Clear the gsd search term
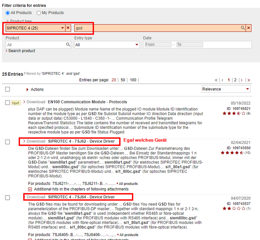The height and width of the screenshot is (240, 260). coord(248,28)
